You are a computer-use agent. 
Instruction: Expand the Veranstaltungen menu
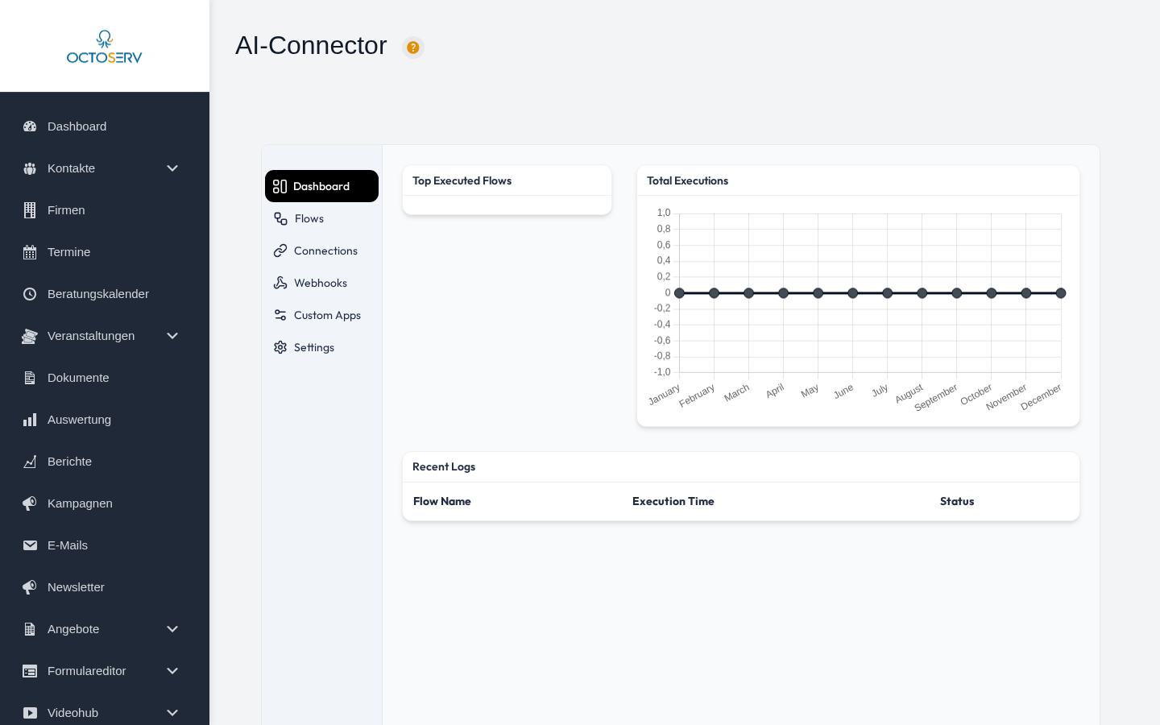172,336
